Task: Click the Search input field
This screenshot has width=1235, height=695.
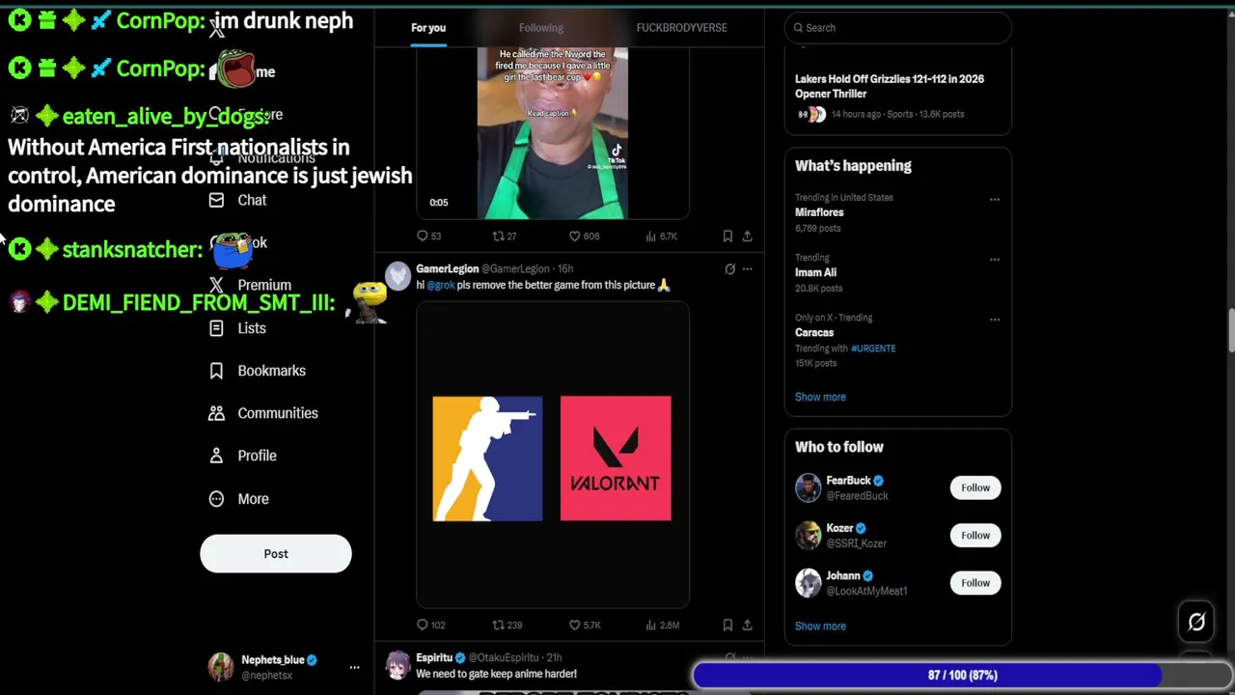Action: point(898,28)
